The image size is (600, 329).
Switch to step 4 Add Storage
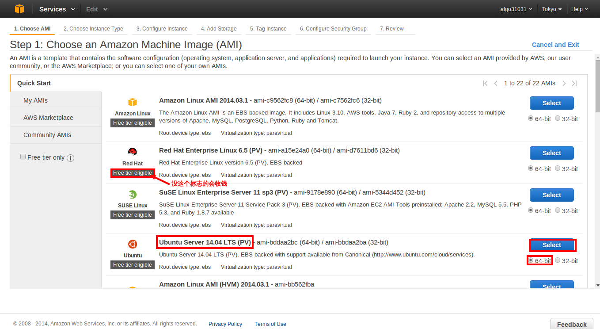point(219,29)
